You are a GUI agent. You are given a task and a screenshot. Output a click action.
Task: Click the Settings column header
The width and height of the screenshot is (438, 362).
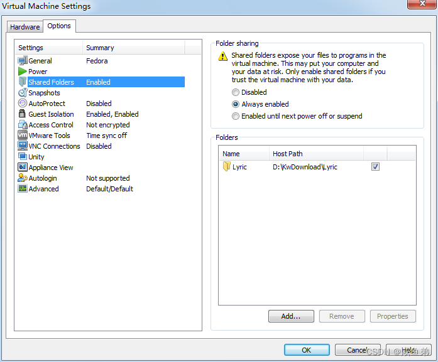point(48,48)
